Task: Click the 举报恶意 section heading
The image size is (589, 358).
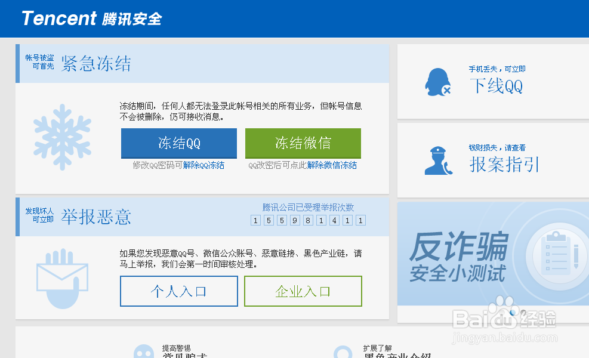Action: tap(96, 217)
